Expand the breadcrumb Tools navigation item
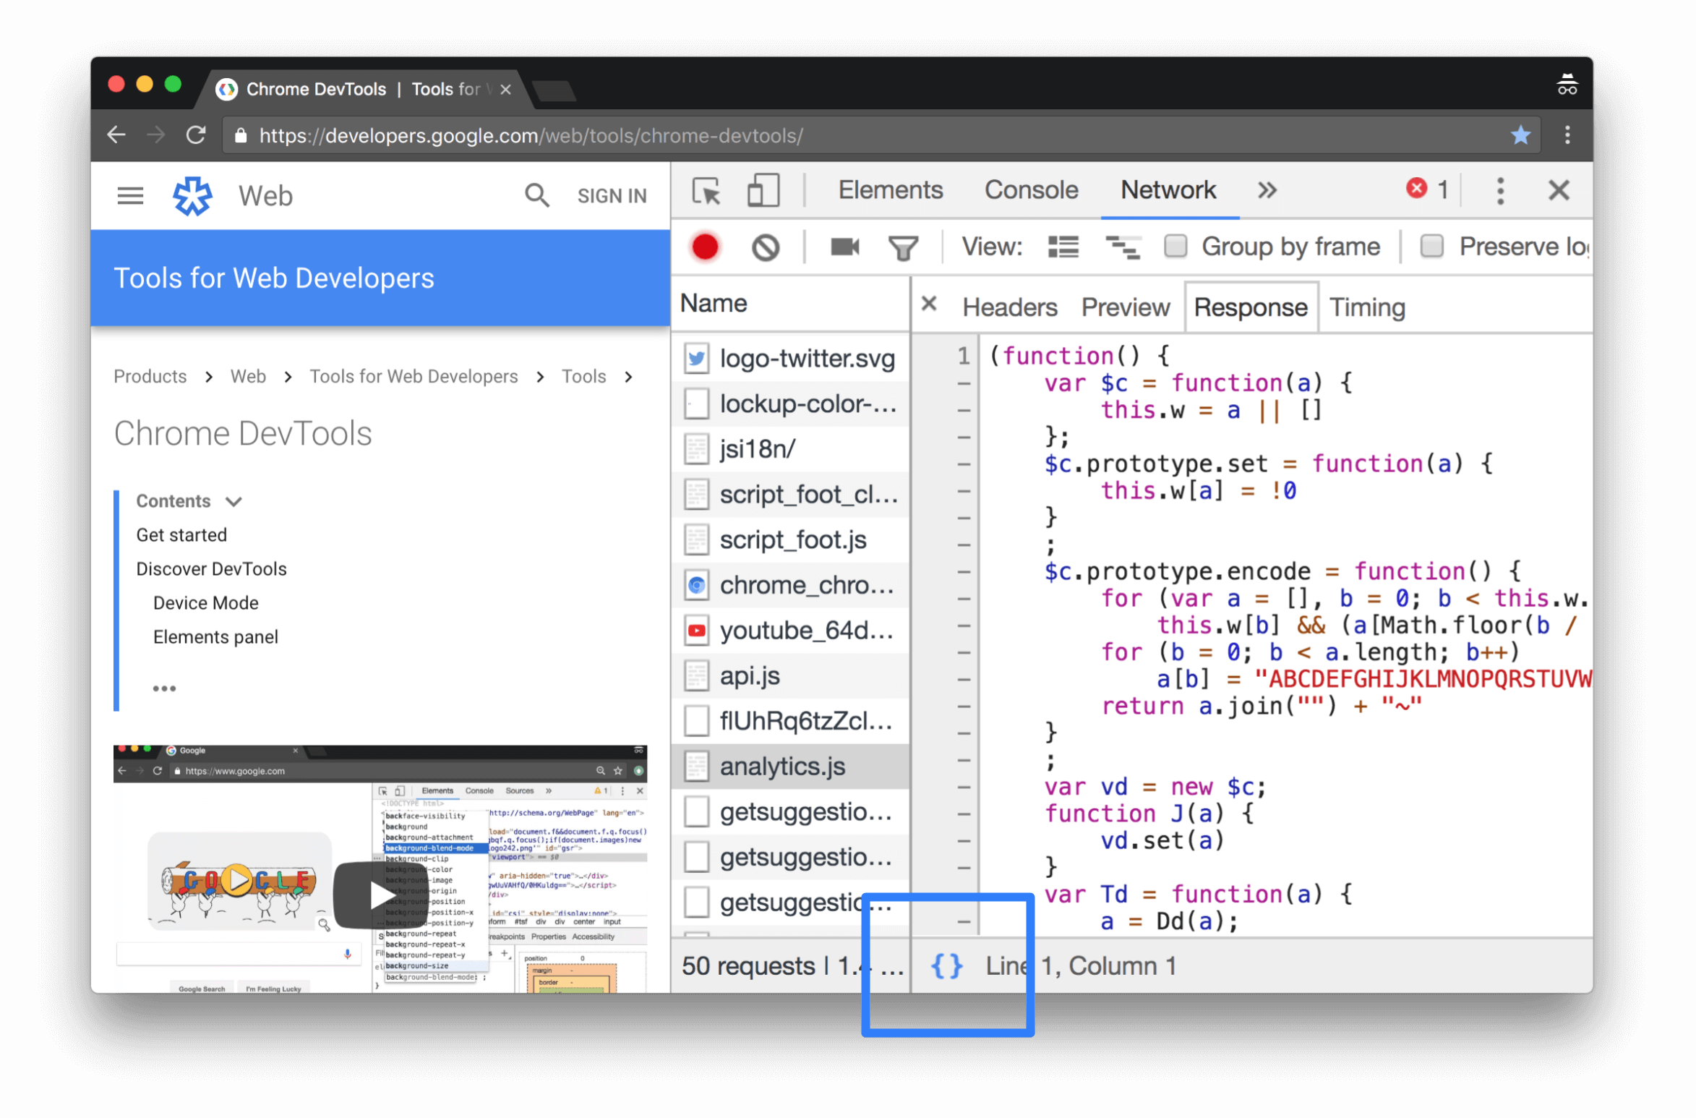Viewport: 1696px width, 1118px height. [583, 377]
